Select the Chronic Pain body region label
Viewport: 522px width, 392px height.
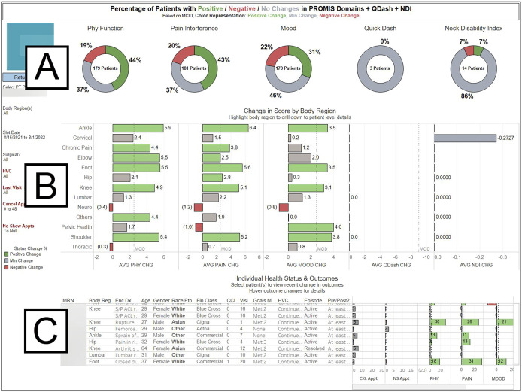click(x=77, y=147)
